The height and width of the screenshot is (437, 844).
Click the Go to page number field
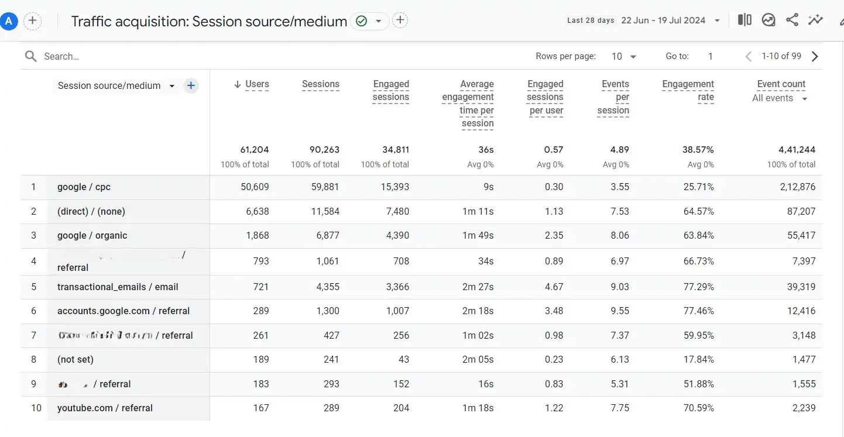click(x=710, y=56)
